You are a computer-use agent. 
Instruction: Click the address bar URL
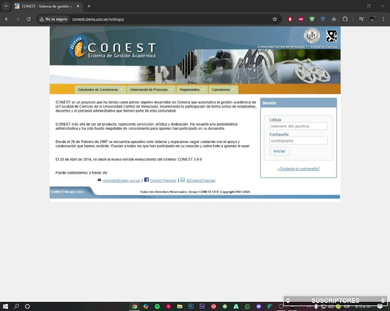click(98, 19)
